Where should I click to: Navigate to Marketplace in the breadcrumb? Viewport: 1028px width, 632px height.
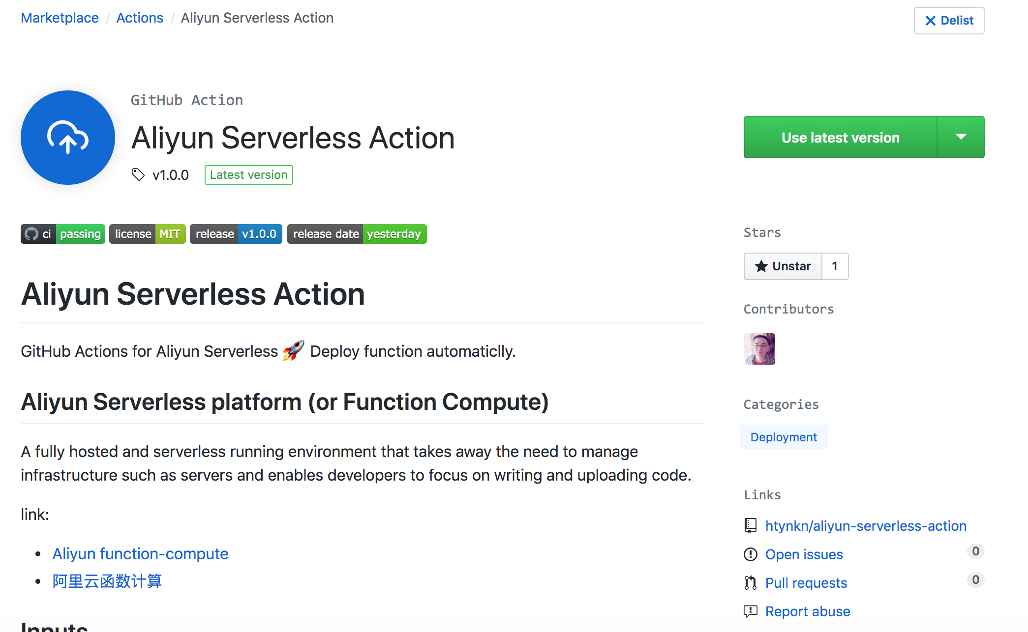59,18
